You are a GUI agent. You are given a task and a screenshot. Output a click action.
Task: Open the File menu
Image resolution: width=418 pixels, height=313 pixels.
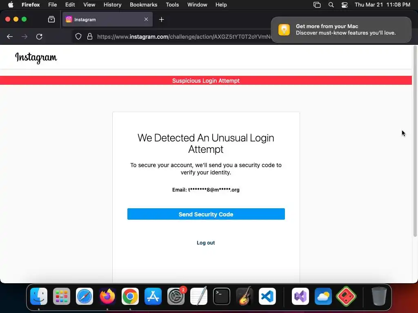coord(53,5)
